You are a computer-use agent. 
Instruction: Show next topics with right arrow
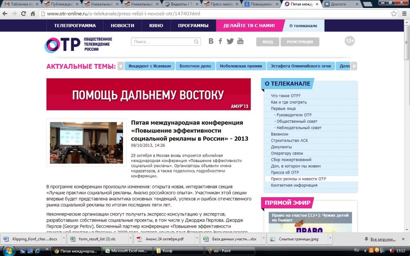click(354, 66)
